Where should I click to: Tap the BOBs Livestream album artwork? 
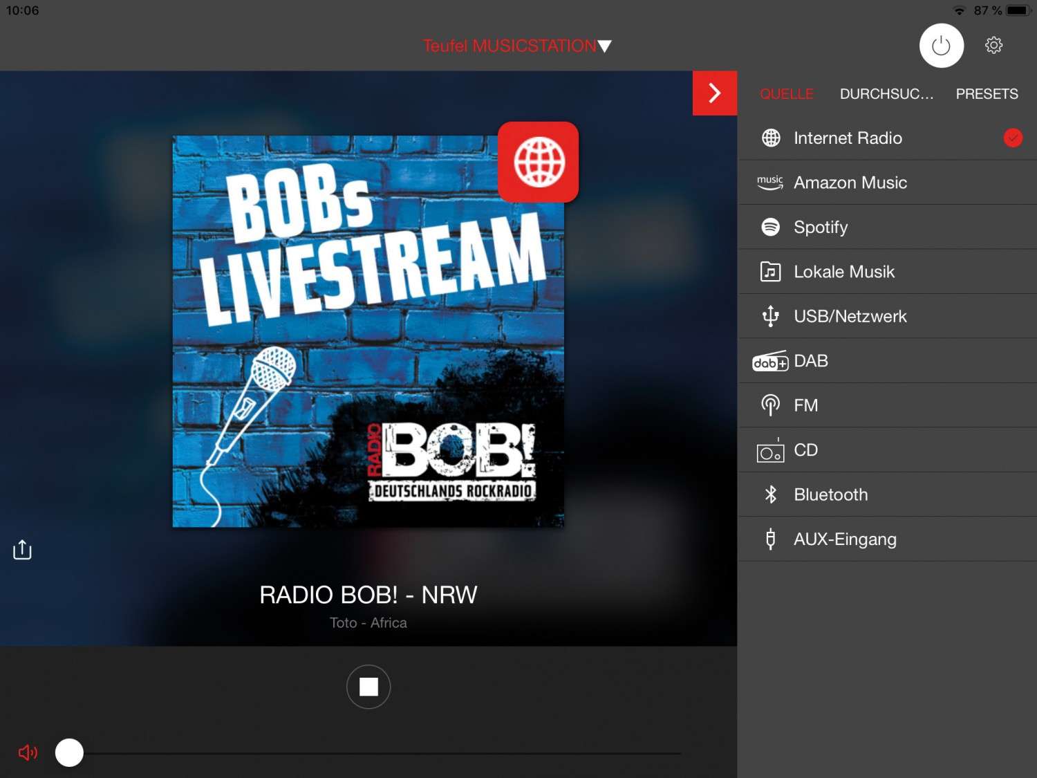[368, 331]
